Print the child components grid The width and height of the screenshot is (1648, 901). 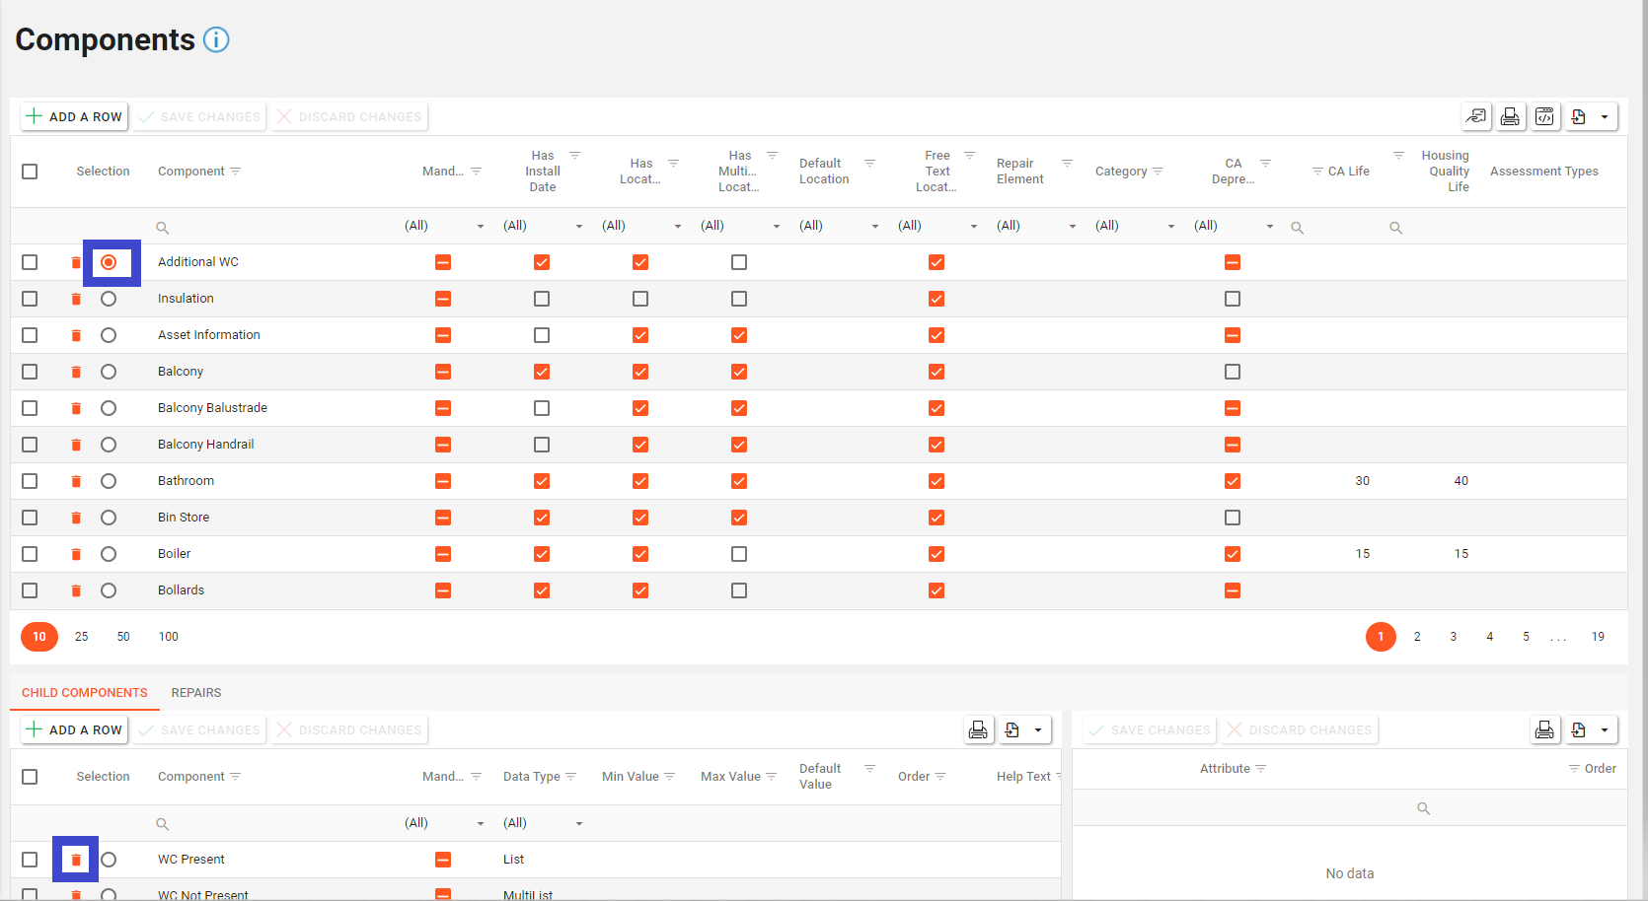[978, 729]
